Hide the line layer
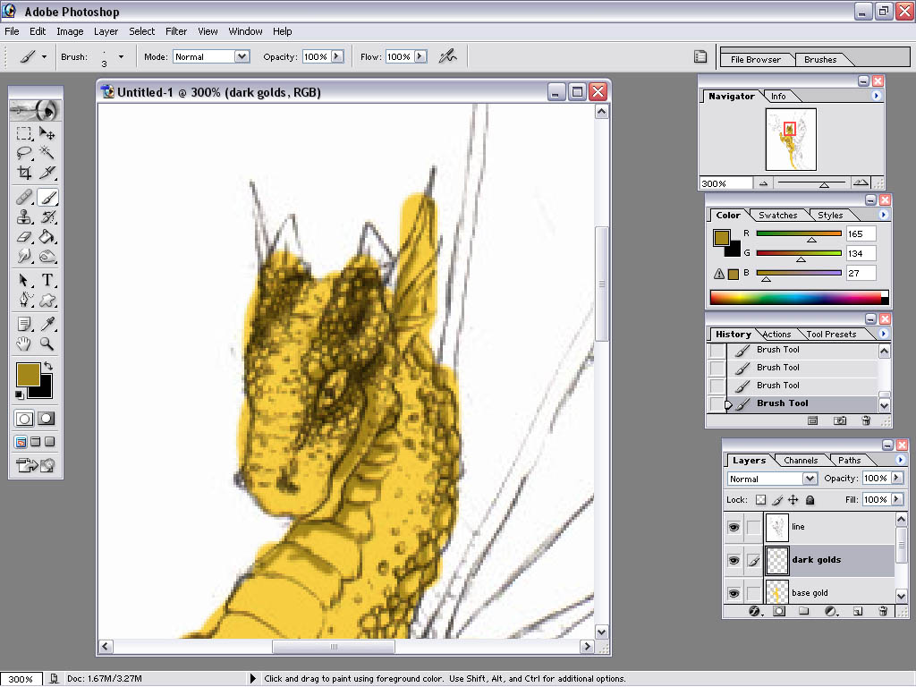Screen dimensions: 916x687 [x=734, y=528]
